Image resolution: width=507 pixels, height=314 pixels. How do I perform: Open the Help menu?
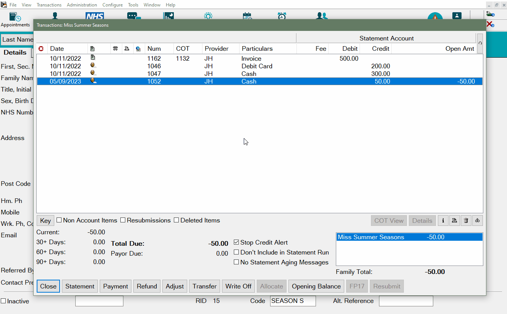click(170, 5)
